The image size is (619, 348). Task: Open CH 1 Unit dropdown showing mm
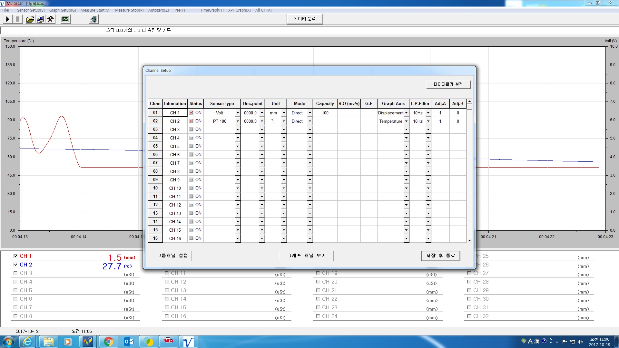click(284, 113)
